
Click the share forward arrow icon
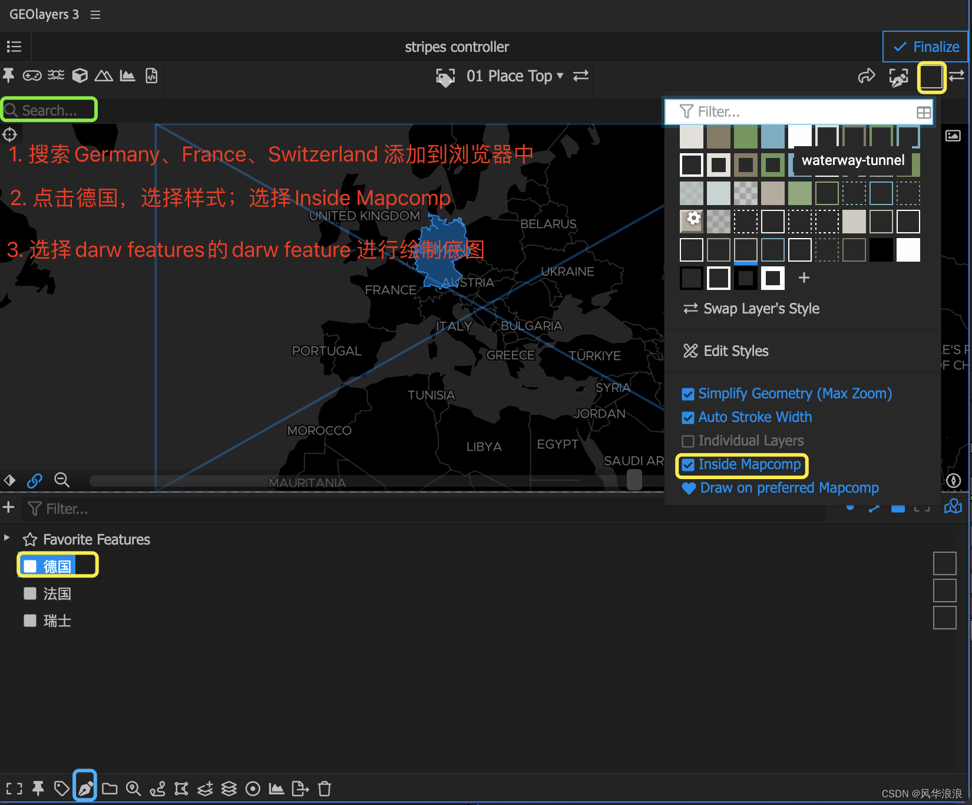[x=867, y=76]
